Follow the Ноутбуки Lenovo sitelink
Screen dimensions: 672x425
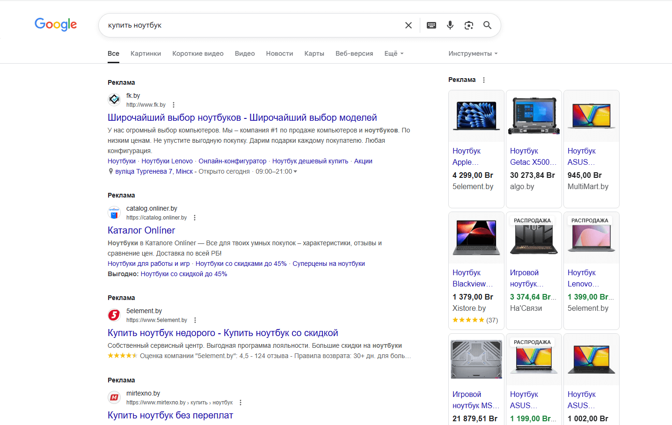click(x=167, y=161)
